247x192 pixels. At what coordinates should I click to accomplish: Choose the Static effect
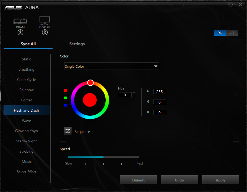click(x=27, y=59)
